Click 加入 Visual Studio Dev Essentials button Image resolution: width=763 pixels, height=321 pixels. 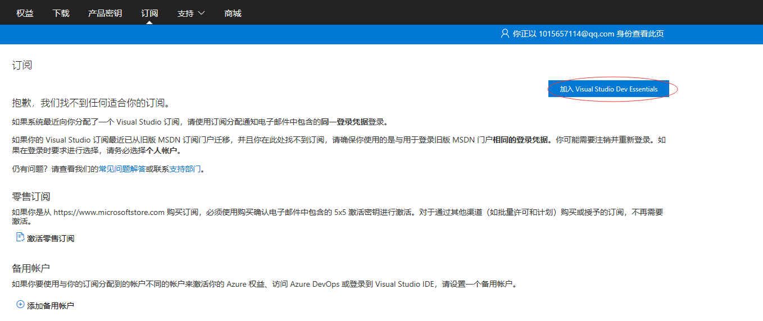[608, 89]
